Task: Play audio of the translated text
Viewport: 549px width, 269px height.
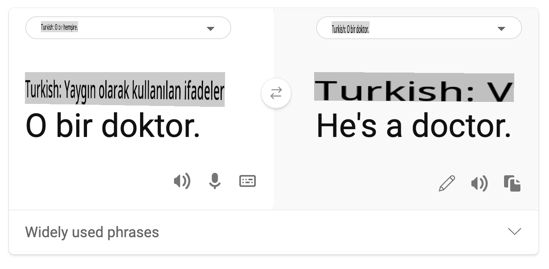Action: click(480, 183)
